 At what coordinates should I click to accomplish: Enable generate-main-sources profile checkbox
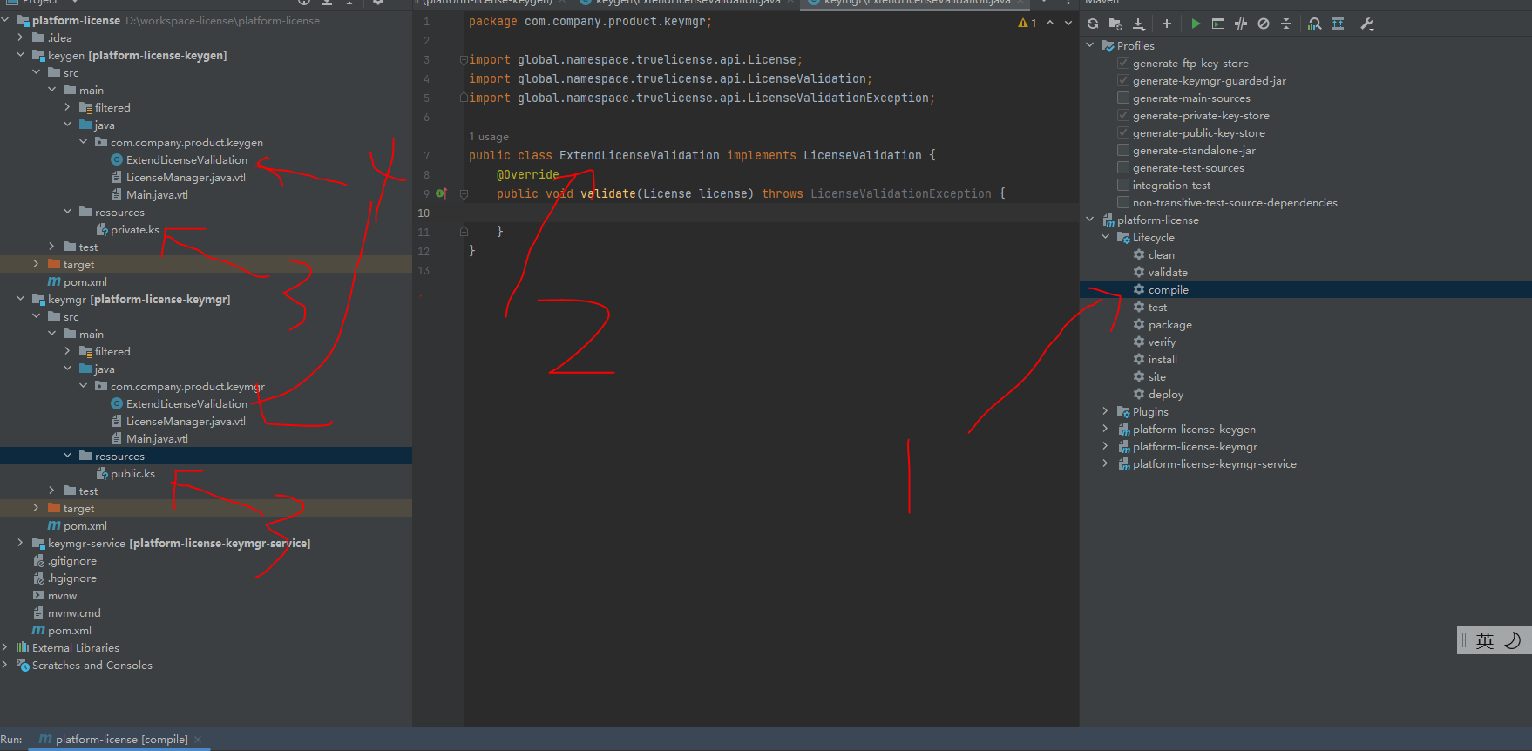[1123, 98]
